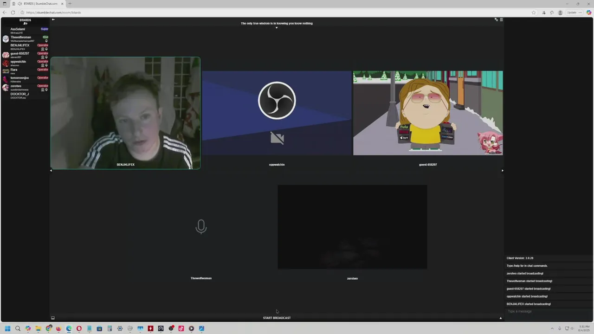Open the hamburger menu above the video grid
The width and height of the screenshot is (594, 334).
tap(501, 19)
